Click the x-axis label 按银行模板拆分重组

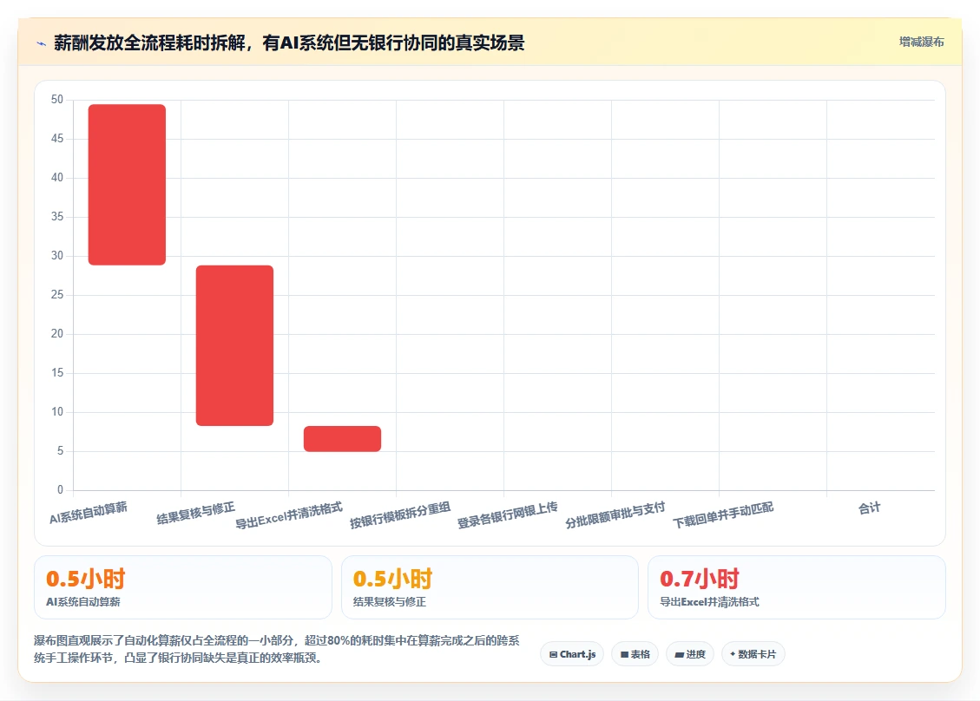point(400,515)
